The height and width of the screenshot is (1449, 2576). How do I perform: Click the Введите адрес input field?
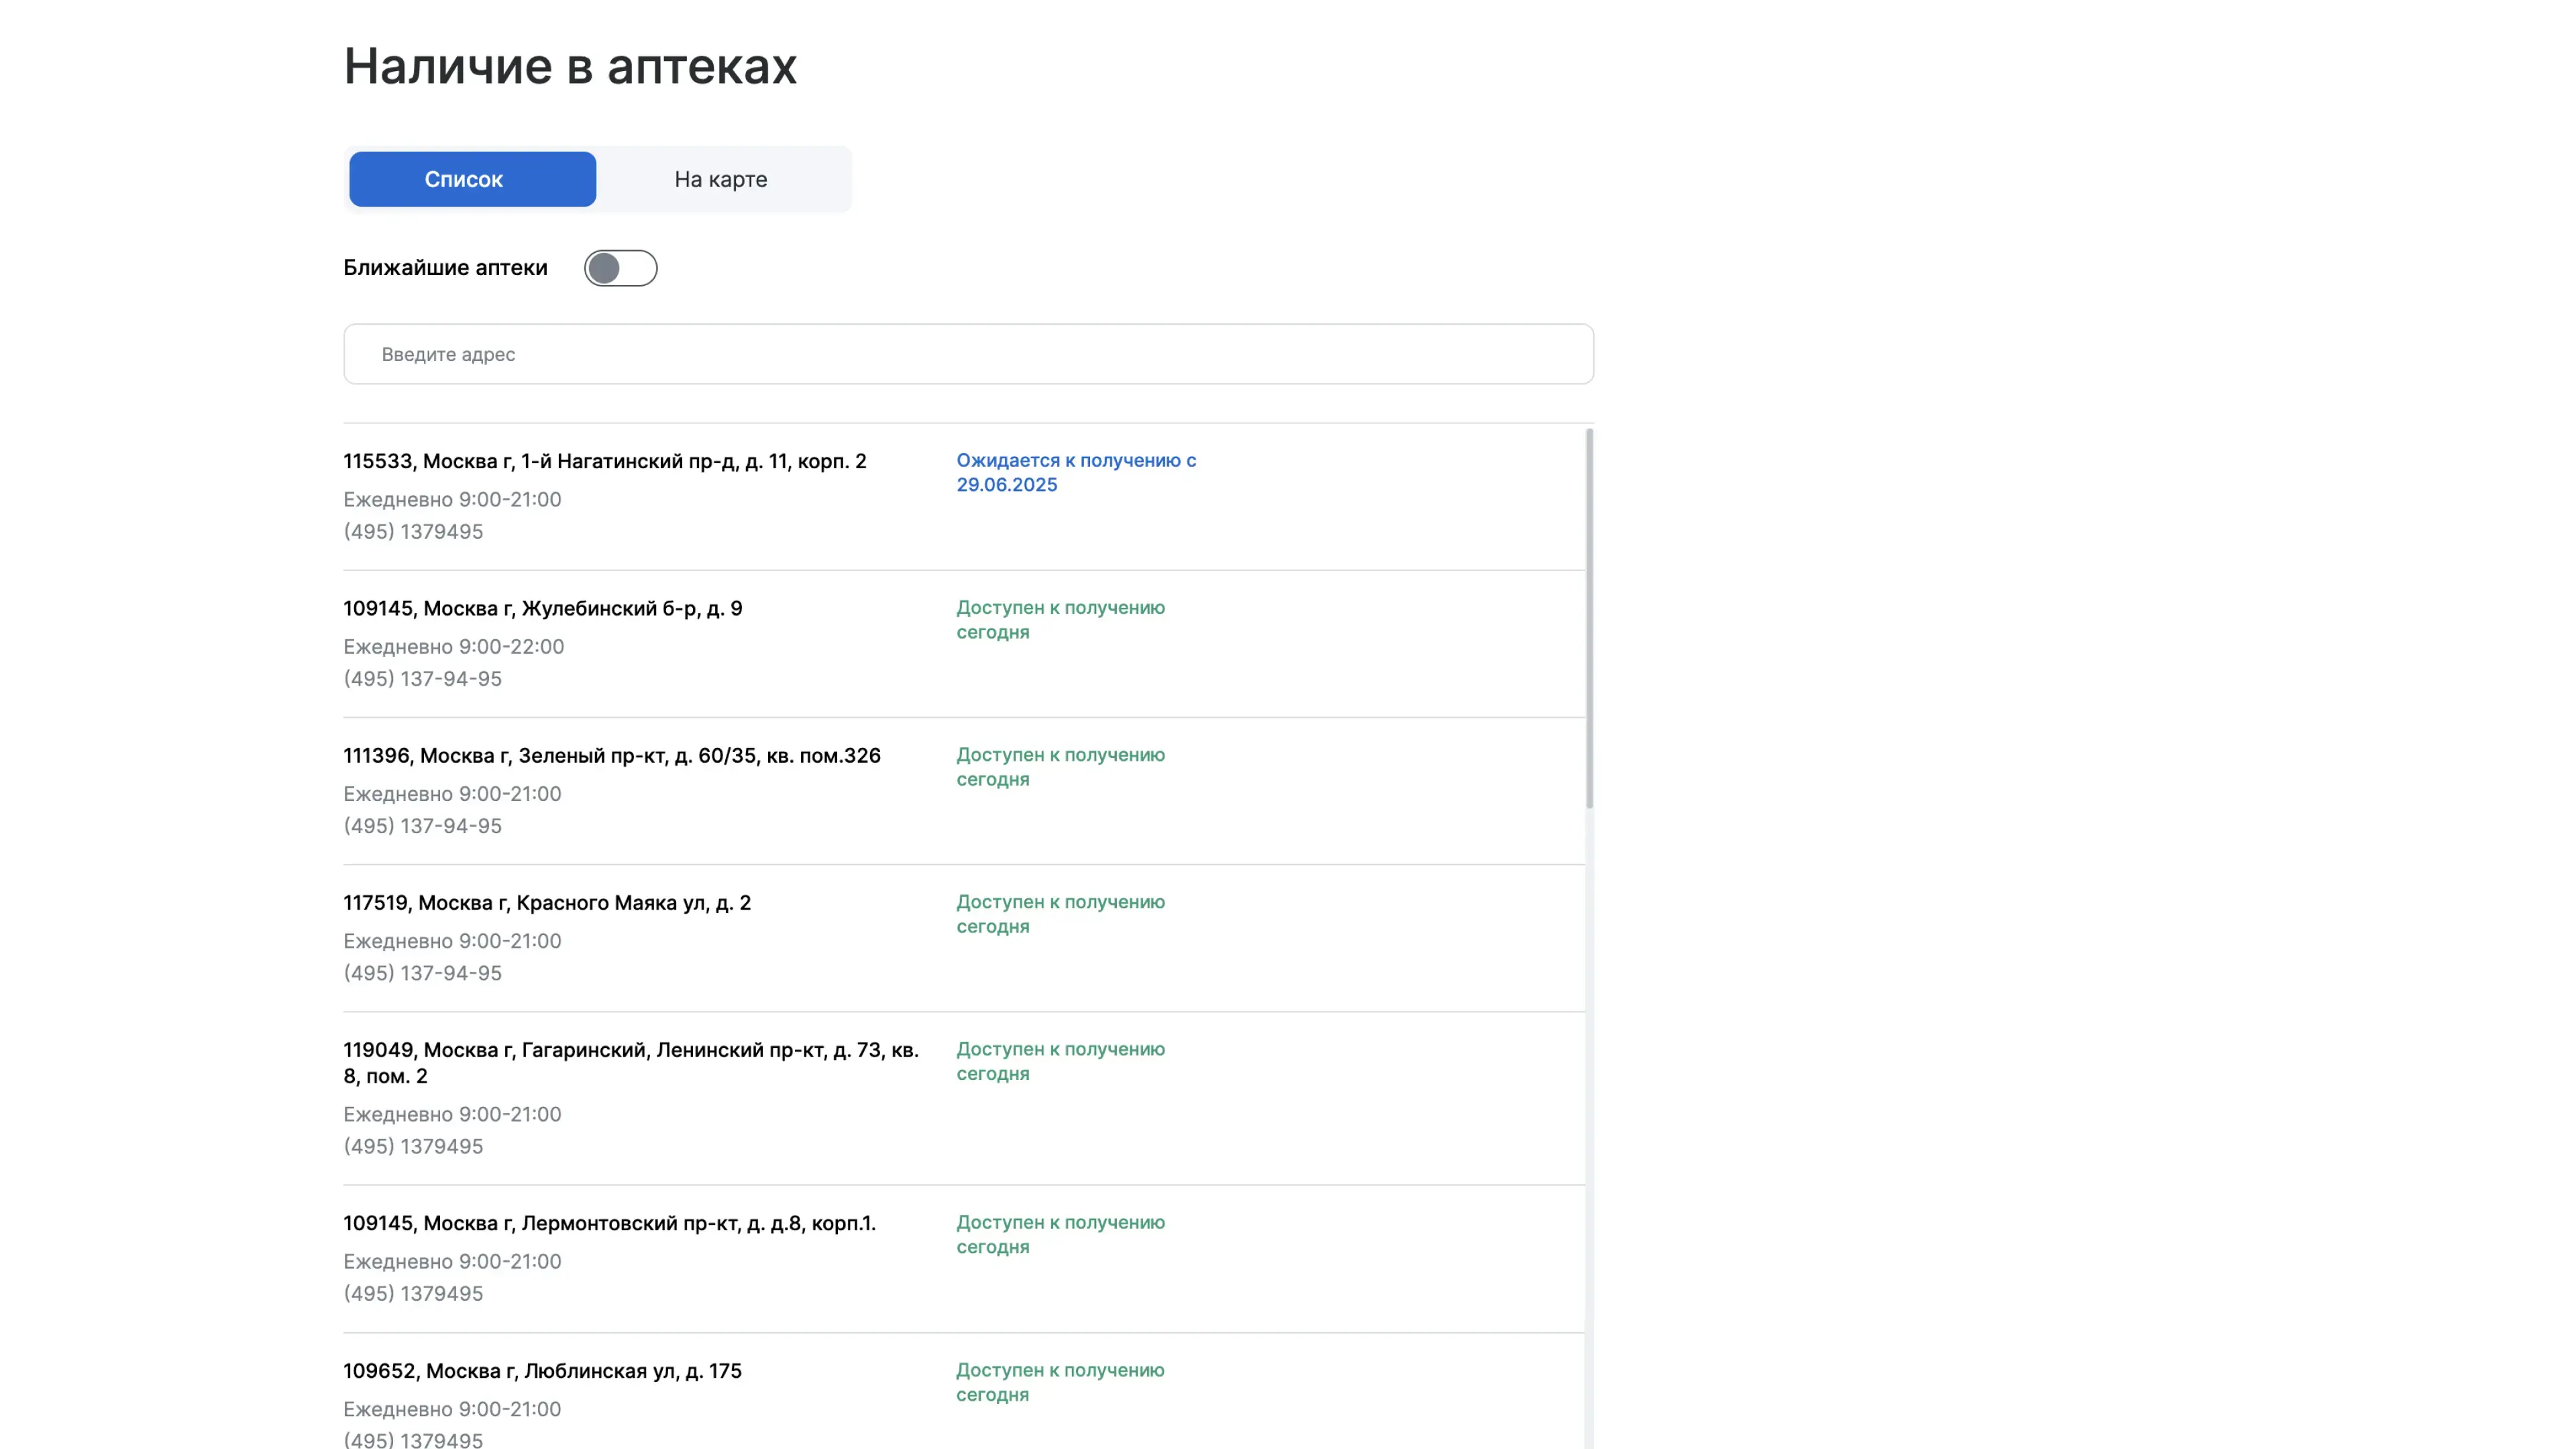tap(967, 354)
